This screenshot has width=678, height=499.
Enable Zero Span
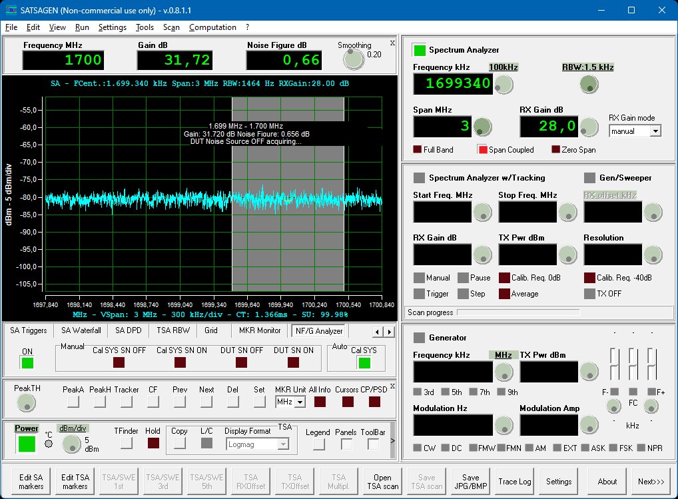click(x=555, y=149)
